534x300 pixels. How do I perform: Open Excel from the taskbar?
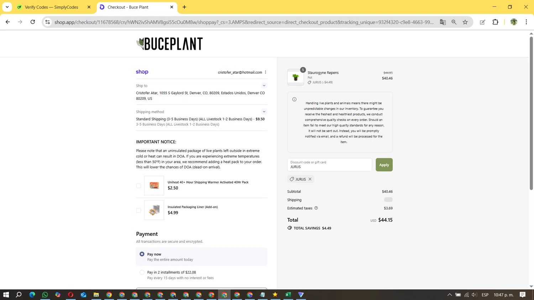pyautogui.click(x=288, y=295)
